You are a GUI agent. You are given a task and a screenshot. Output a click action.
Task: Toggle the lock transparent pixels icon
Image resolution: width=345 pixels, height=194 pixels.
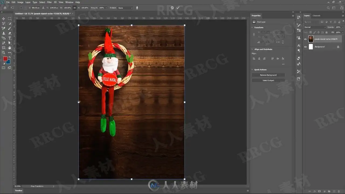point(310,32)
